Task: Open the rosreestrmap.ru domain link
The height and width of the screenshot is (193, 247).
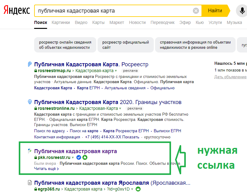Action: click(x=54, y=71)
